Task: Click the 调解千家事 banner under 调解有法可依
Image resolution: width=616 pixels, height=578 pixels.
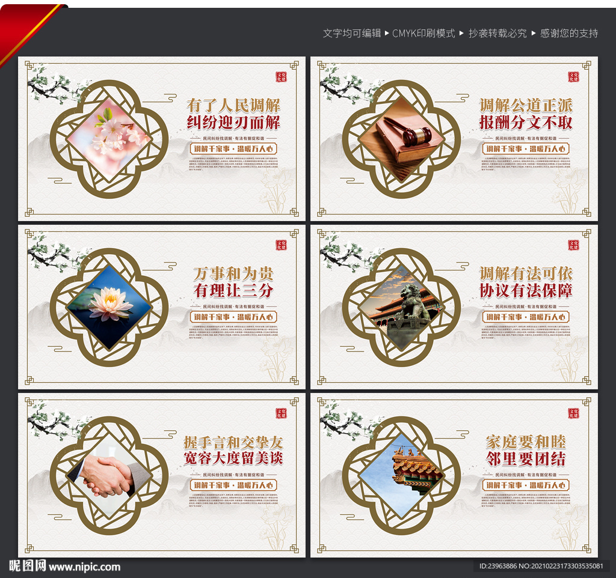Action: [526, 317]
